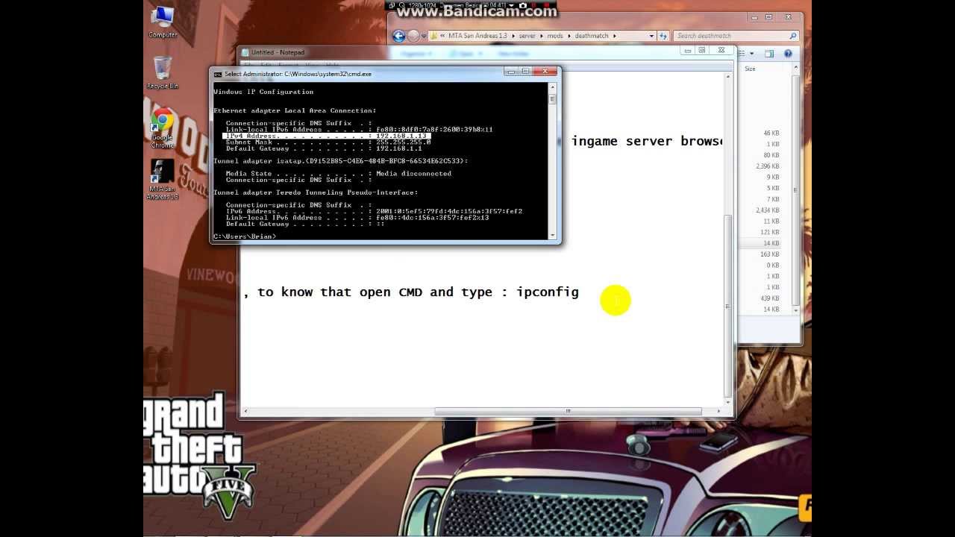
Task: Select the file row sized 2,434 KB
Action: (766, 210)
